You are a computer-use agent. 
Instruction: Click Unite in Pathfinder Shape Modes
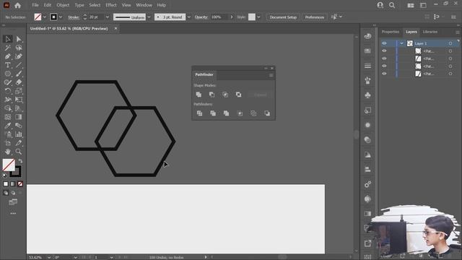click(199, 95)
